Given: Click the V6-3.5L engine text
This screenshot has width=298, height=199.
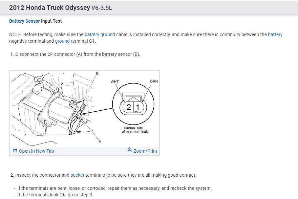Looking at the screenshot, I should pyautogui.click(x=102, y=8).
